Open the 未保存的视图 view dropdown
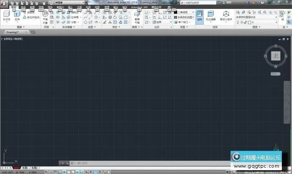The image size is (292, 174). coord(184,17)
